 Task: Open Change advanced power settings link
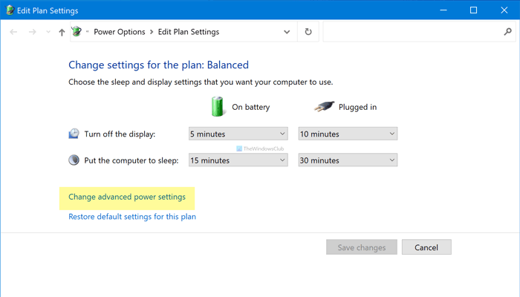[x=126, y=197]
